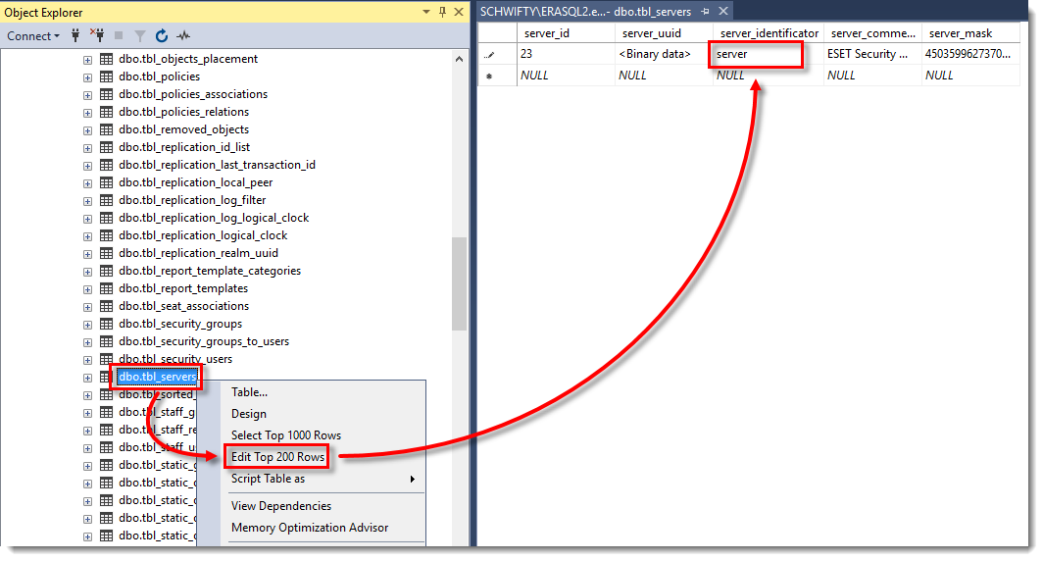Click the server_uuid column header

coord(664,33)
